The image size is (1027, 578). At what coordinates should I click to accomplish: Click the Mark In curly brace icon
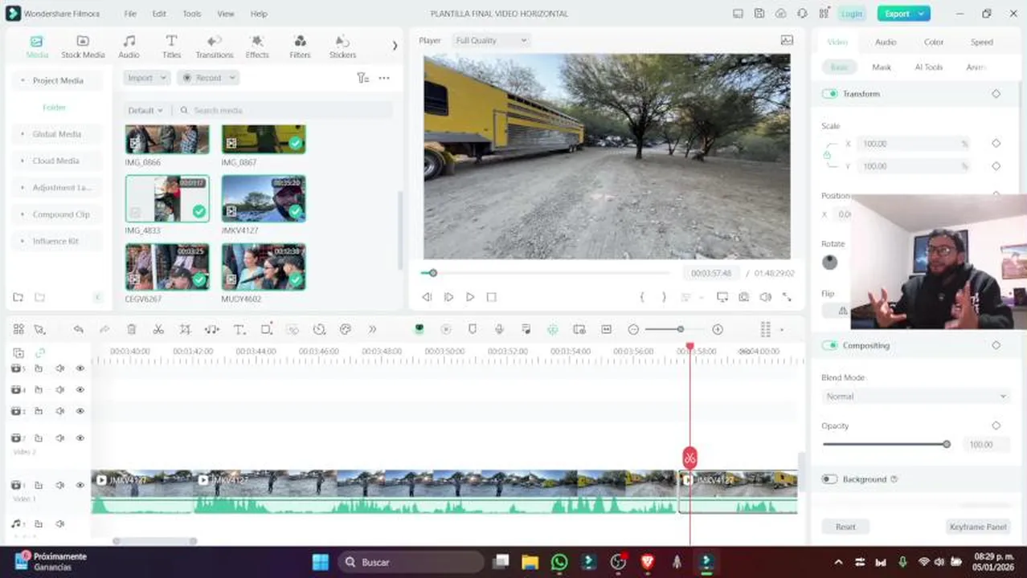coord(642,297)
